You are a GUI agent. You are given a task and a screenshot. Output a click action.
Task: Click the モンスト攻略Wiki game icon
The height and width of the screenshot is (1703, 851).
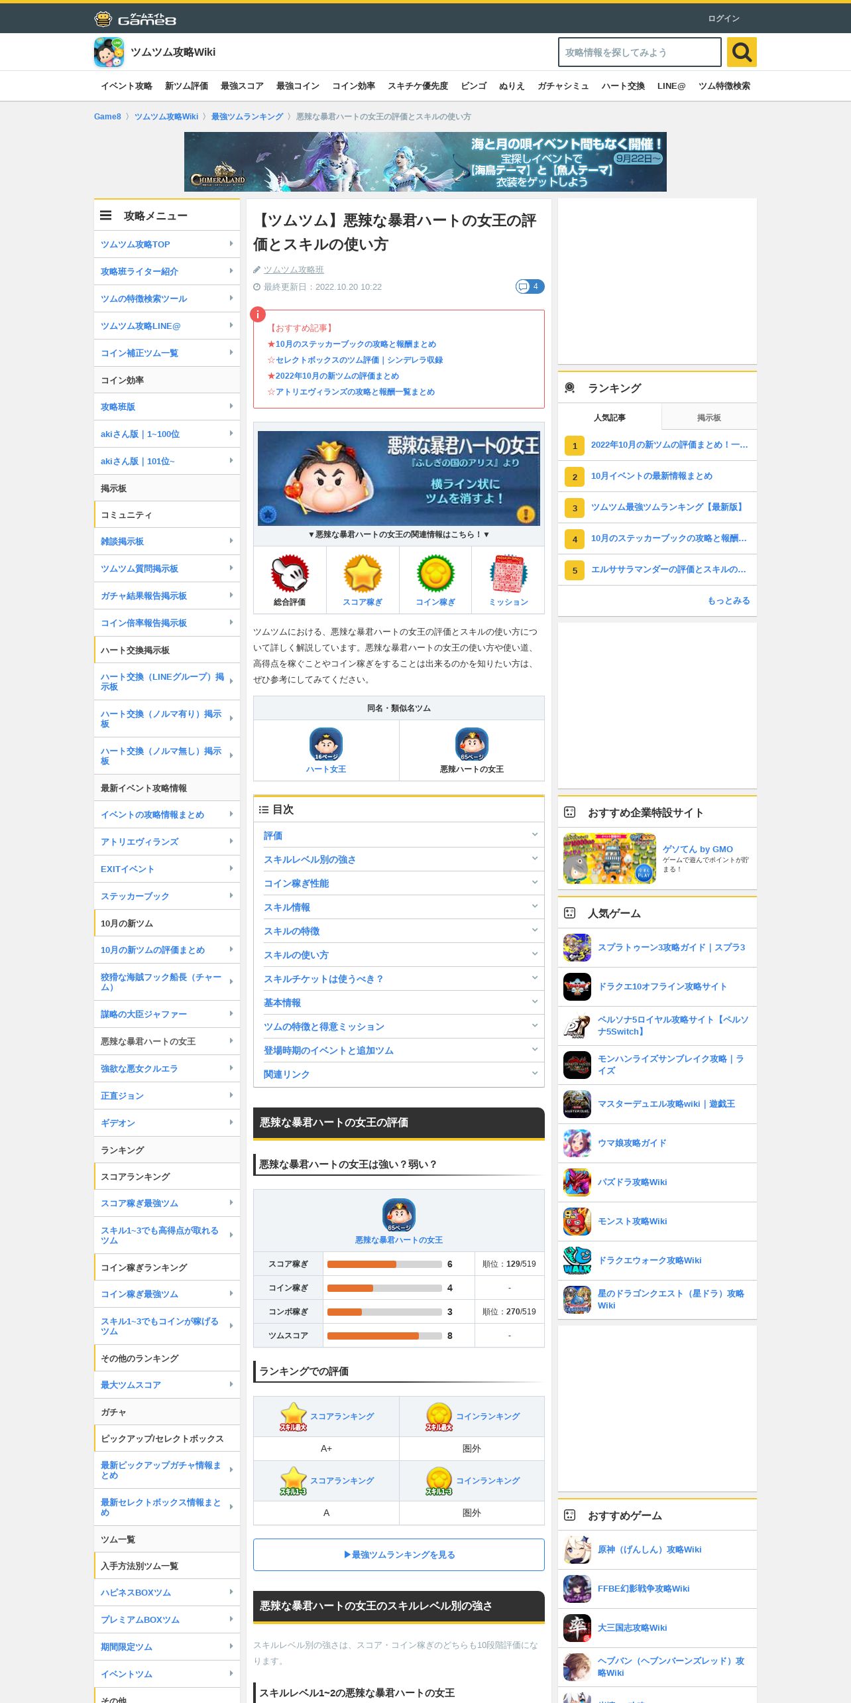tap(577, 1222)
